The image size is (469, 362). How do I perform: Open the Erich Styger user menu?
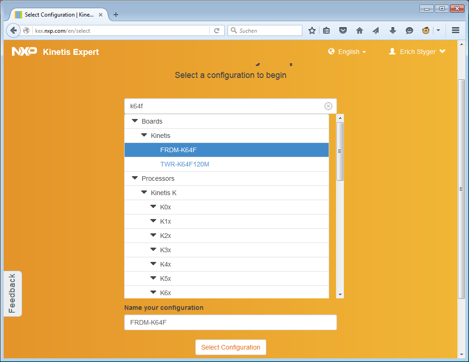[417, 52]
